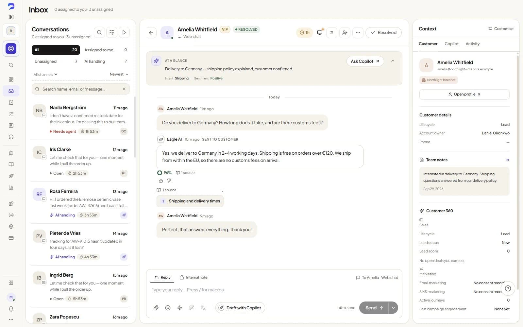
Task: Open the help question mark button
Action: pos(508,288)
